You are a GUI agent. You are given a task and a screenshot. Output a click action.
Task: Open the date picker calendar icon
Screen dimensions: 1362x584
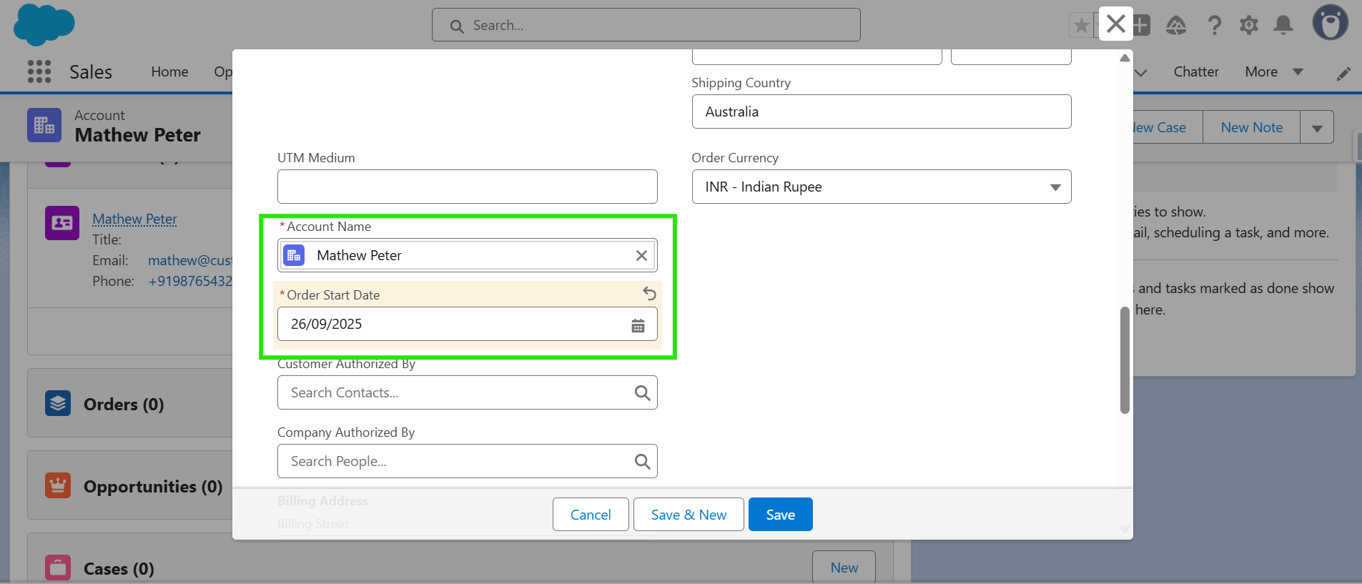coord(638,326)
